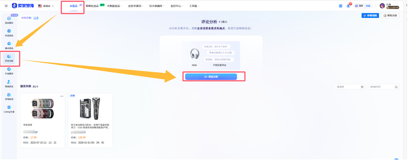The height and width of the screenshot is (161, 408).
Task: Select the Listing生成 sidebar icon
Action: (x=9, y=109)
